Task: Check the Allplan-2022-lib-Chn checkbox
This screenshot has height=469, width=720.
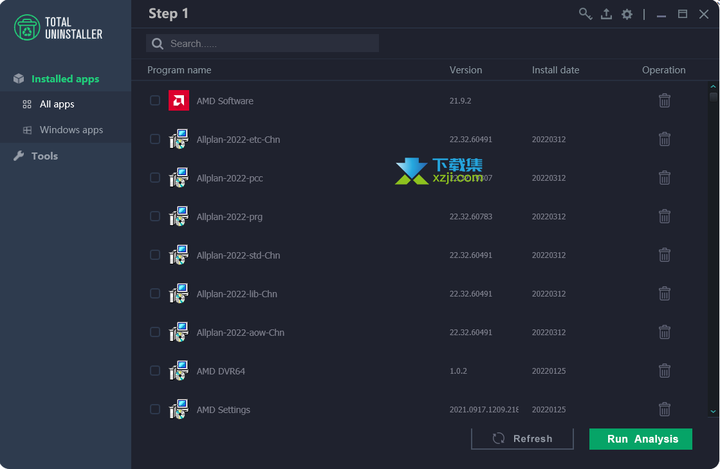Action: (155, 293)
